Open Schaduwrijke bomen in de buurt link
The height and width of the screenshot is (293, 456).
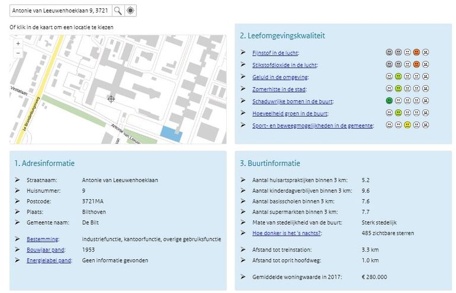pos(292,101)
